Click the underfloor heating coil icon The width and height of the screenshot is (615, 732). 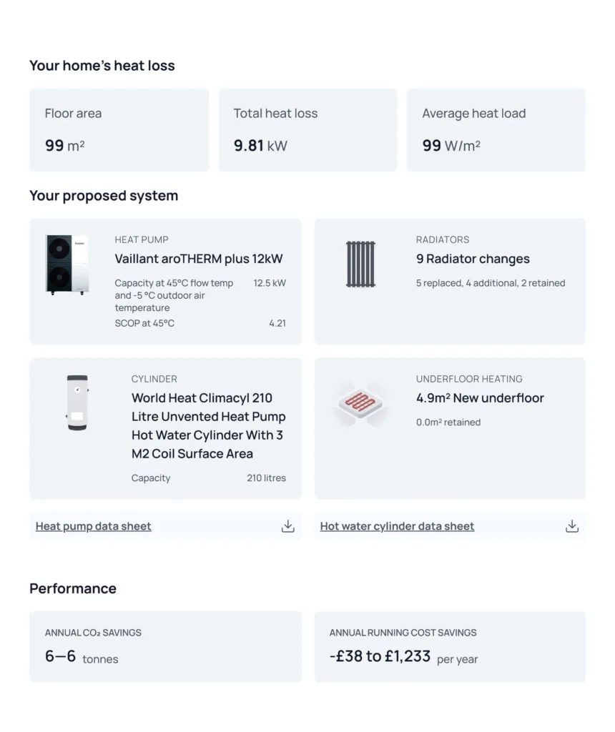(x=360, y=404)
